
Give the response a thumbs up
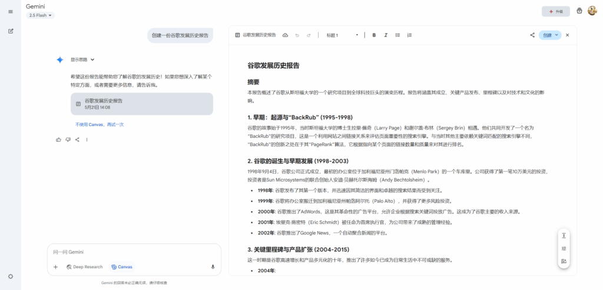pyautogui.click(x=58, y=140)
